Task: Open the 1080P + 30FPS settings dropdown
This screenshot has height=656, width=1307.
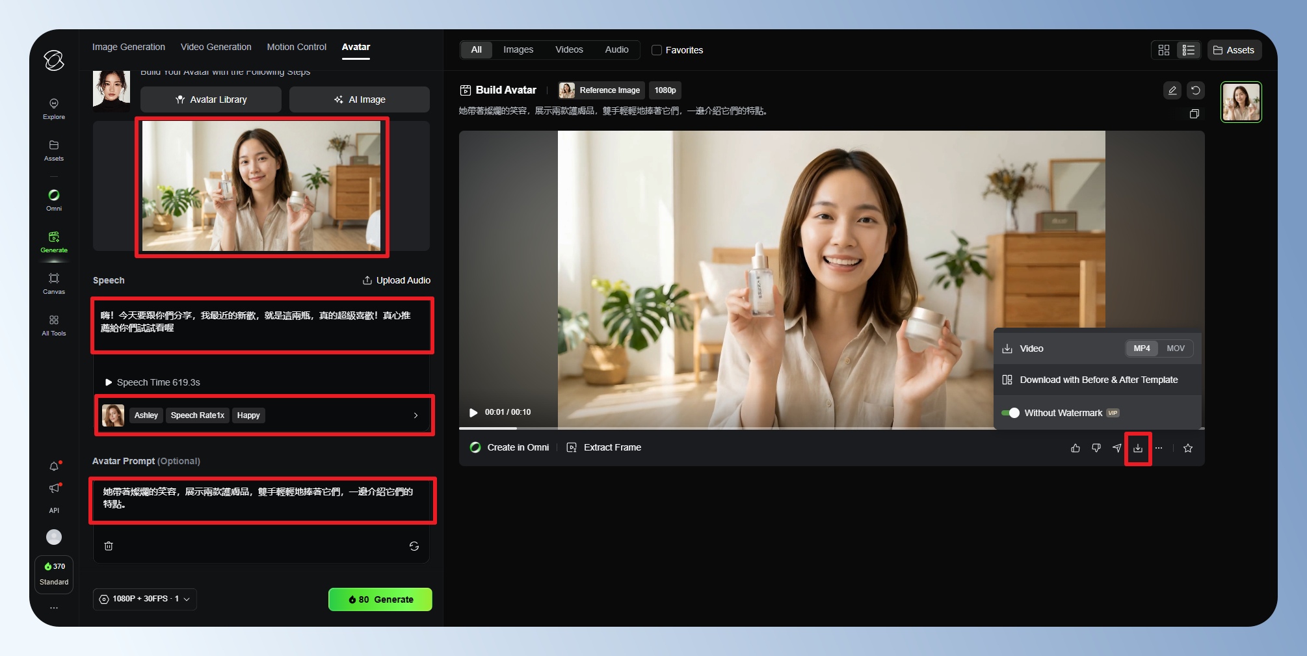Action: tap(145, 599)
